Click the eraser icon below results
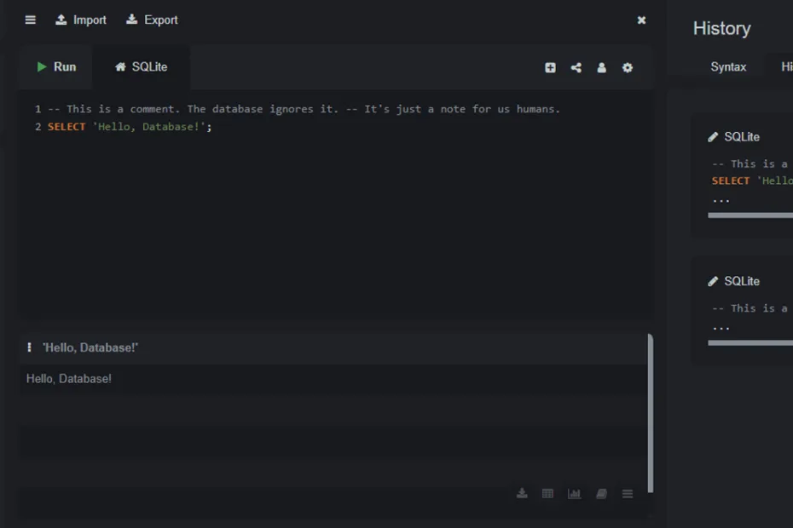The width and height of the screenshot is (793, 528). point(601,494)
